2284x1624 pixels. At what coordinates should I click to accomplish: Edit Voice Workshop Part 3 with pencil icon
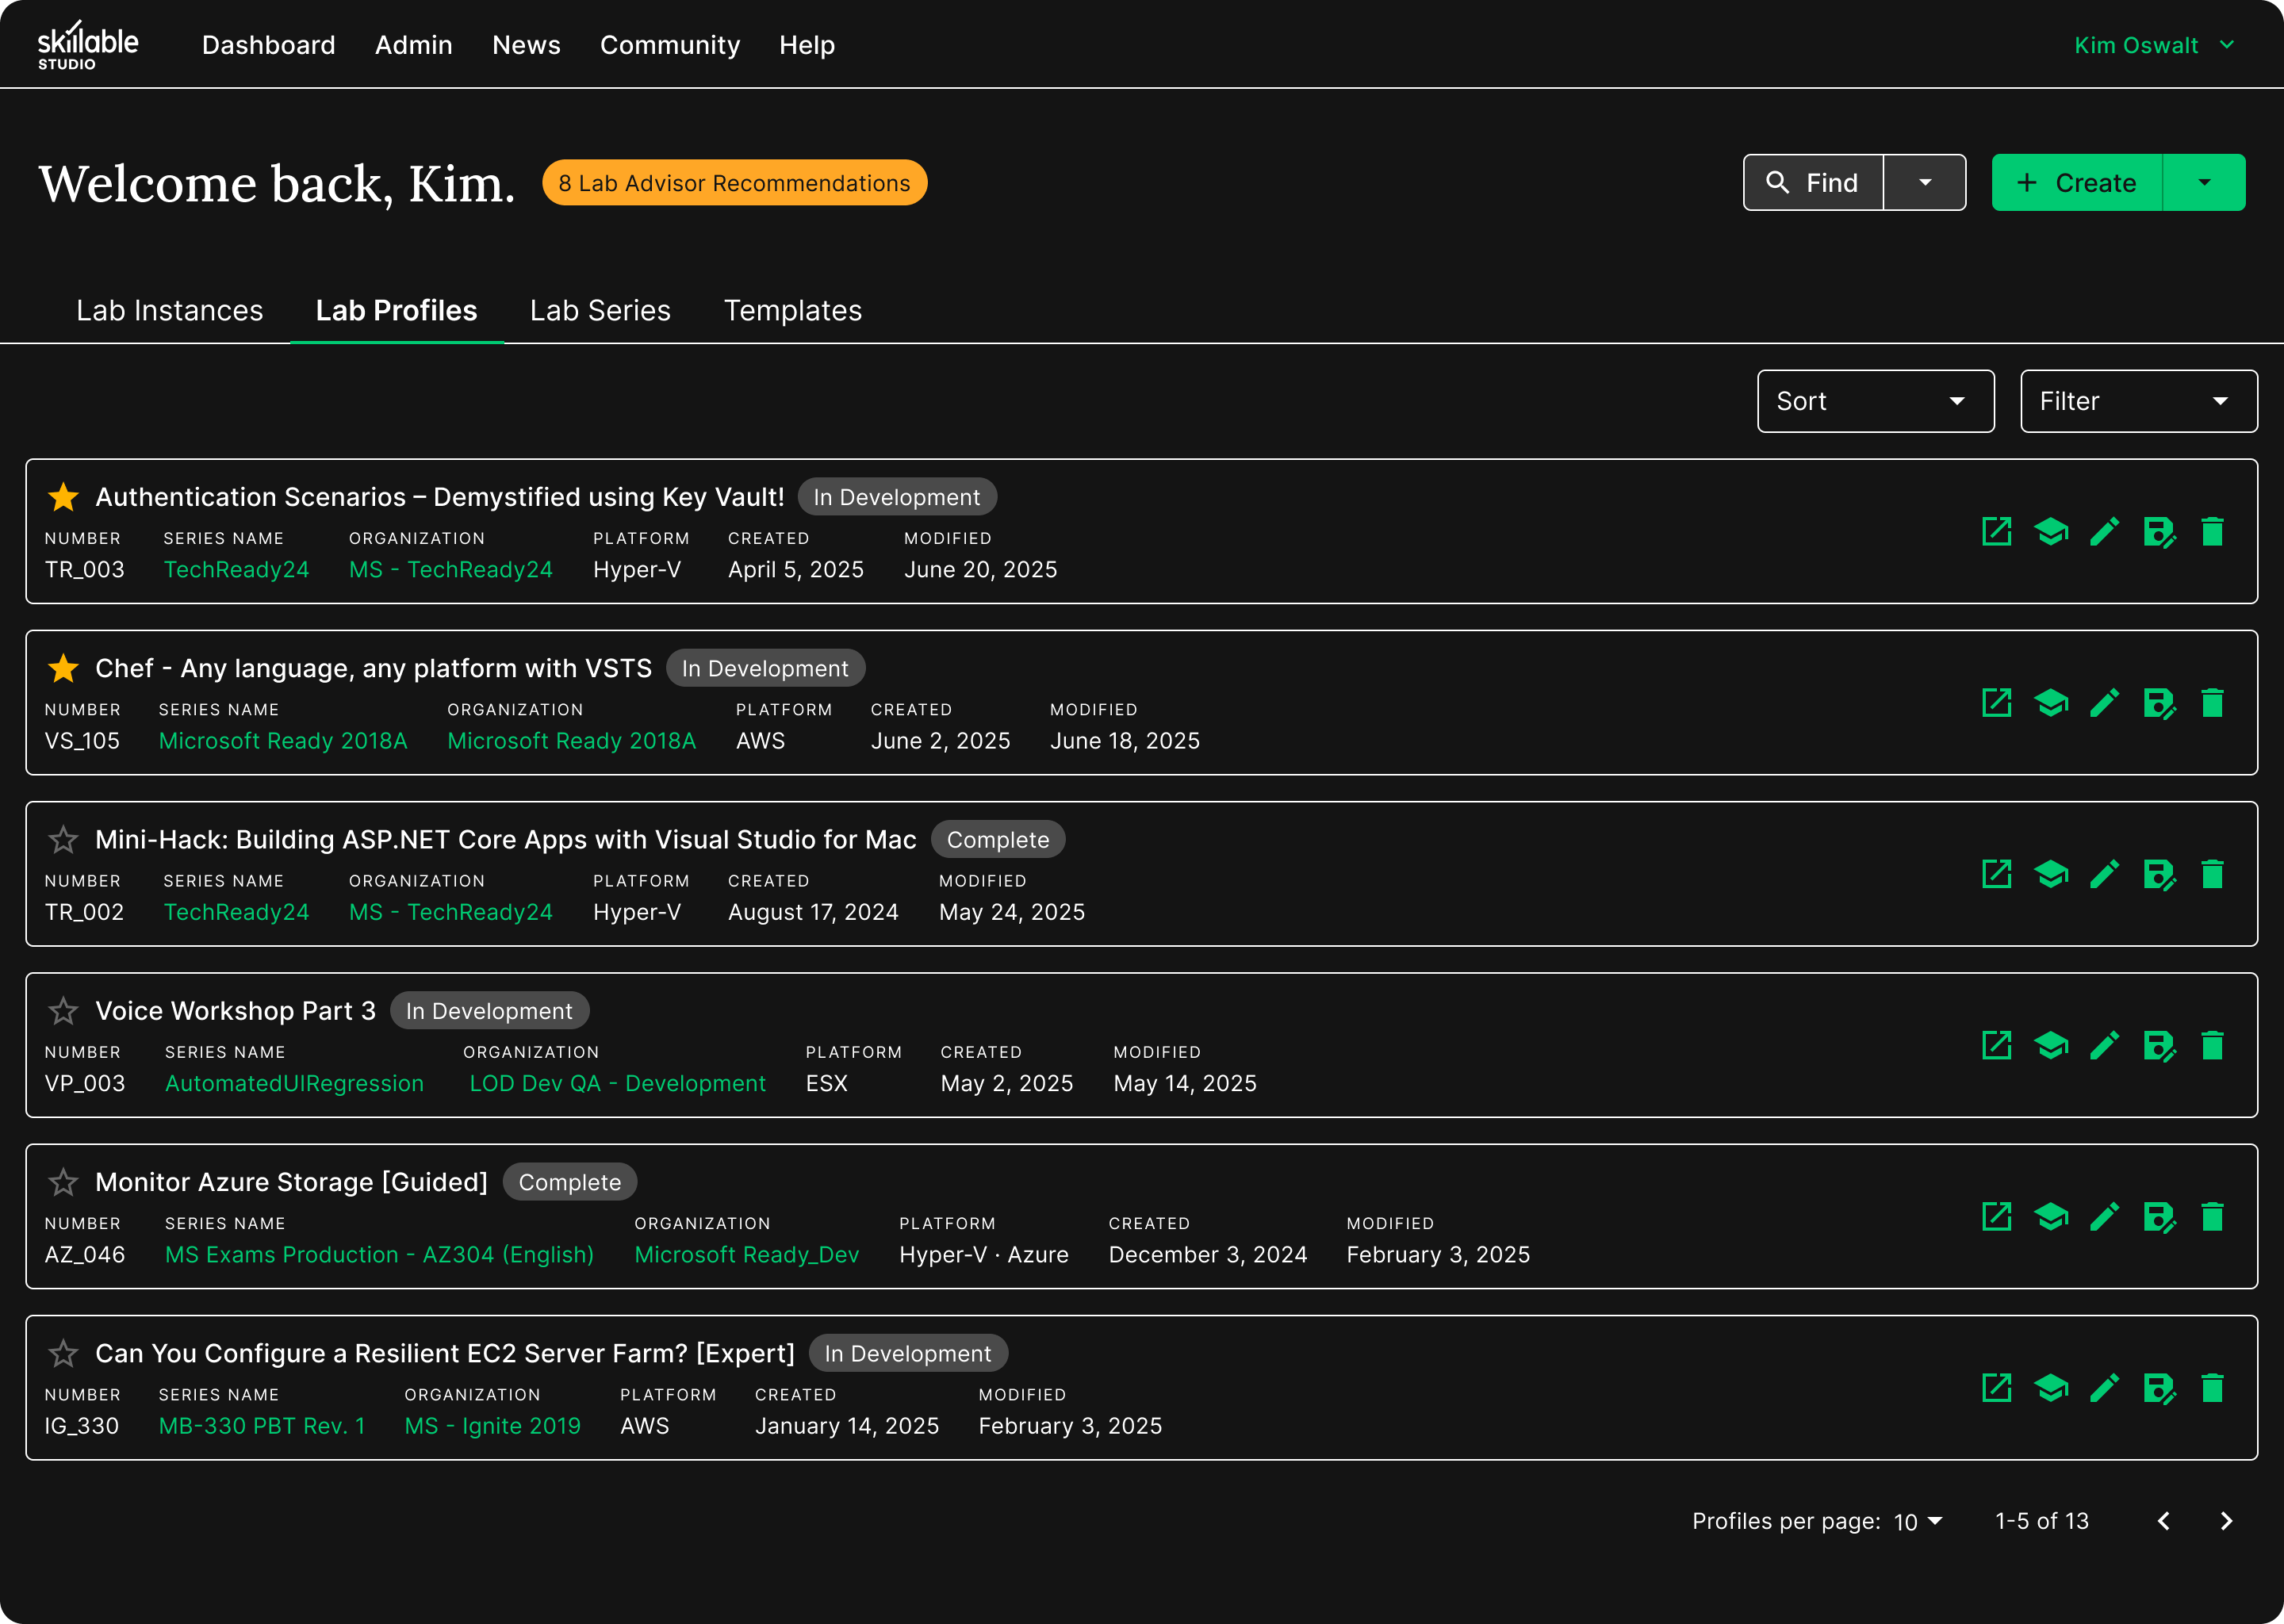2105,1045
